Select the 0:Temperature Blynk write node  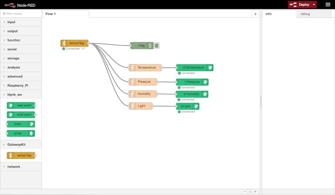(x=195, y=67)
